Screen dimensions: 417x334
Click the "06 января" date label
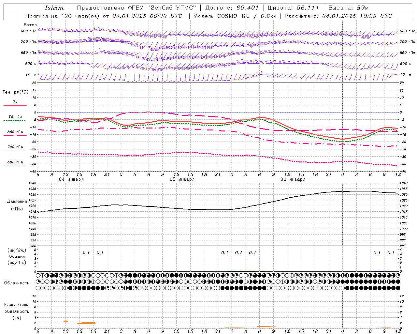click(293, 179)
